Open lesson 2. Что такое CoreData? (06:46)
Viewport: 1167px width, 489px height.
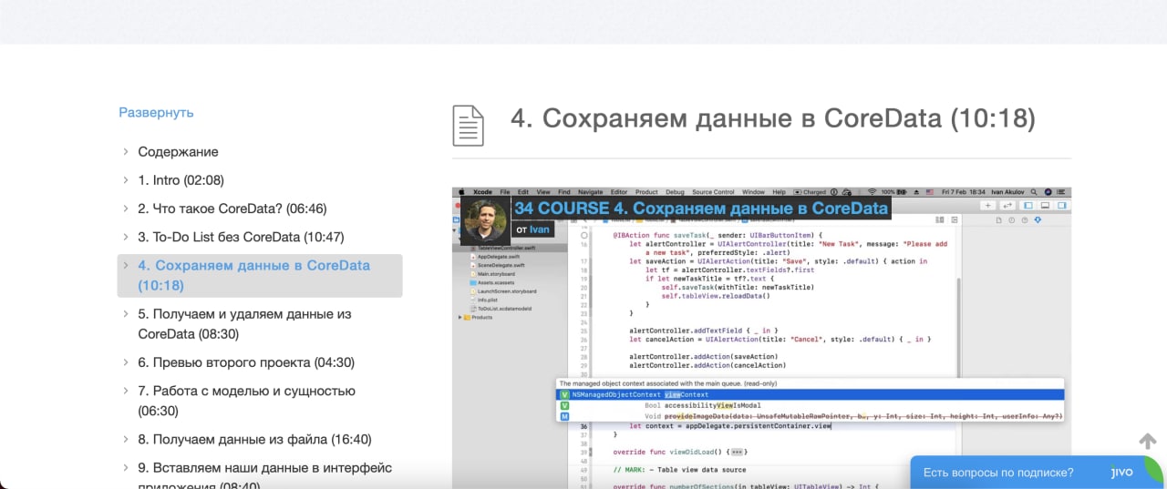[x=232, y=209]
